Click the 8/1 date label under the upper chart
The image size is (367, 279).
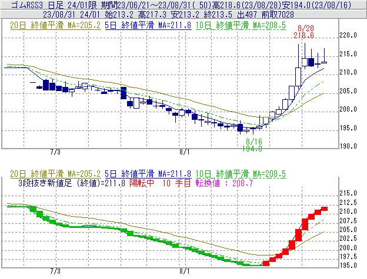[185, 152]
